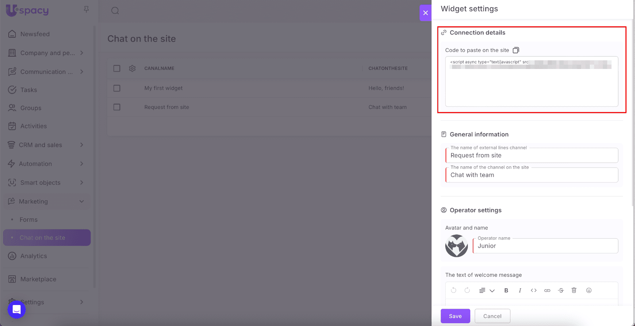Check the Request from site row

(117, 107)
